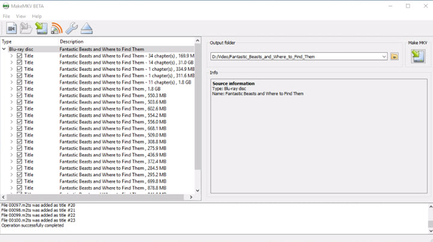
Task: Click title list scroll left arrow
Action: point(4,197)
